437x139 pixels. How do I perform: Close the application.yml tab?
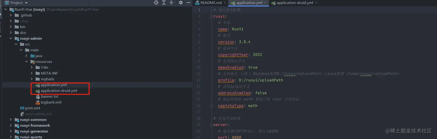tap(265, 3)
